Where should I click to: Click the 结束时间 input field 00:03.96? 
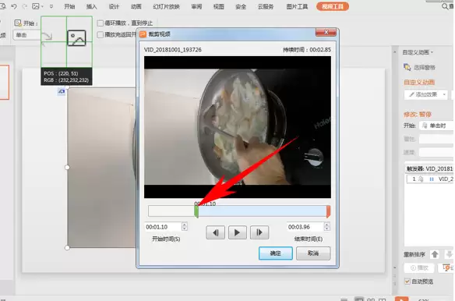(305, 227)
